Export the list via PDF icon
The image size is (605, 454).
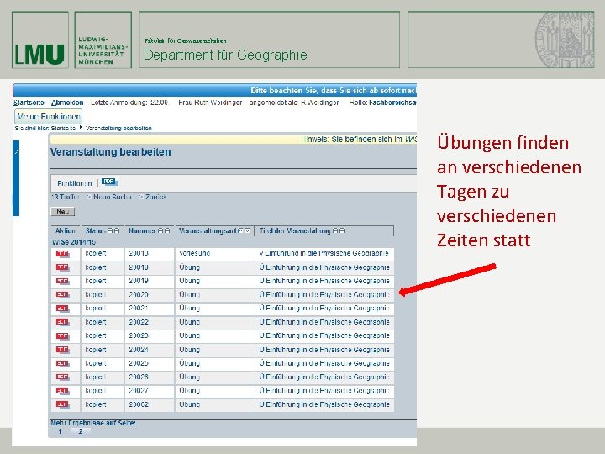click(x=109, y=182)
